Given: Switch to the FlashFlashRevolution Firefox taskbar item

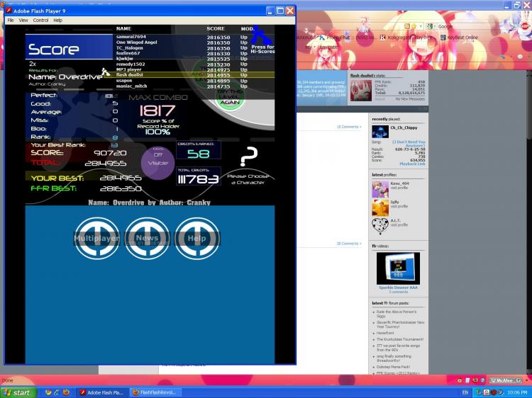Looking at the screenshot, I should tap(155, 392).
